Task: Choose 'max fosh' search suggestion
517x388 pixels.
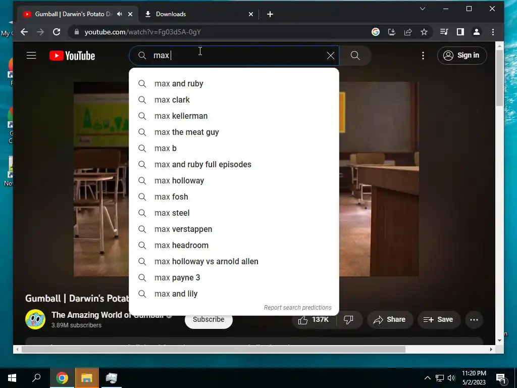Action: (234, 197)
